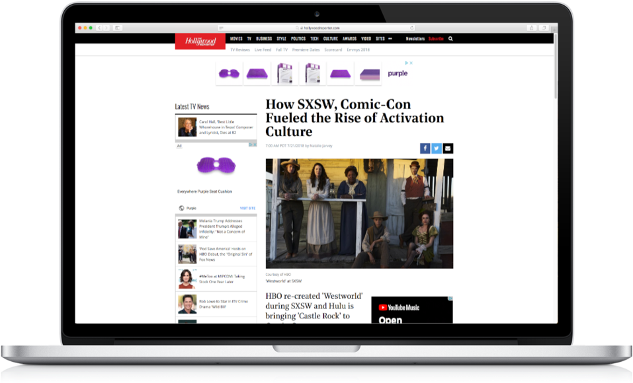Screen dimensions: 633x383
Task: Open the Emmys 2018 sub-navigation tab
Action: (x=358, y=50)
